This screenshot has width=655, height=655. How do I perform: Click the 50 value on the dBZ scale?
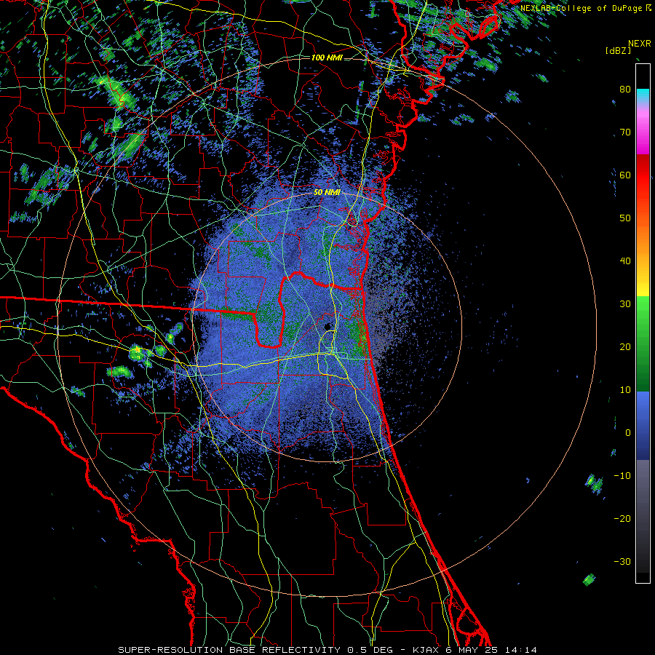click(625, 218)
